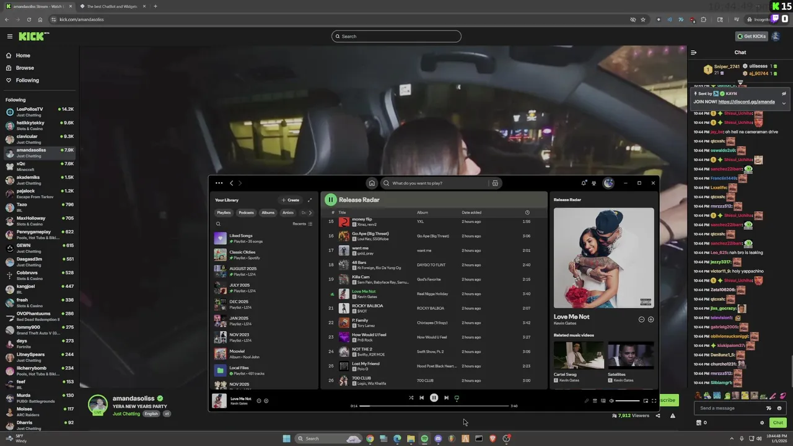Open Kick sidebar hamburger menu
The image size is (793, 446).
pos(9,37)
